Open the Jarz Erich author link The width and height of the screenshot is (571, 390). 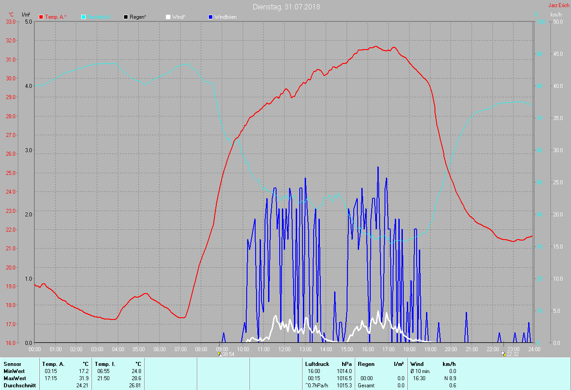pos(559,5)
